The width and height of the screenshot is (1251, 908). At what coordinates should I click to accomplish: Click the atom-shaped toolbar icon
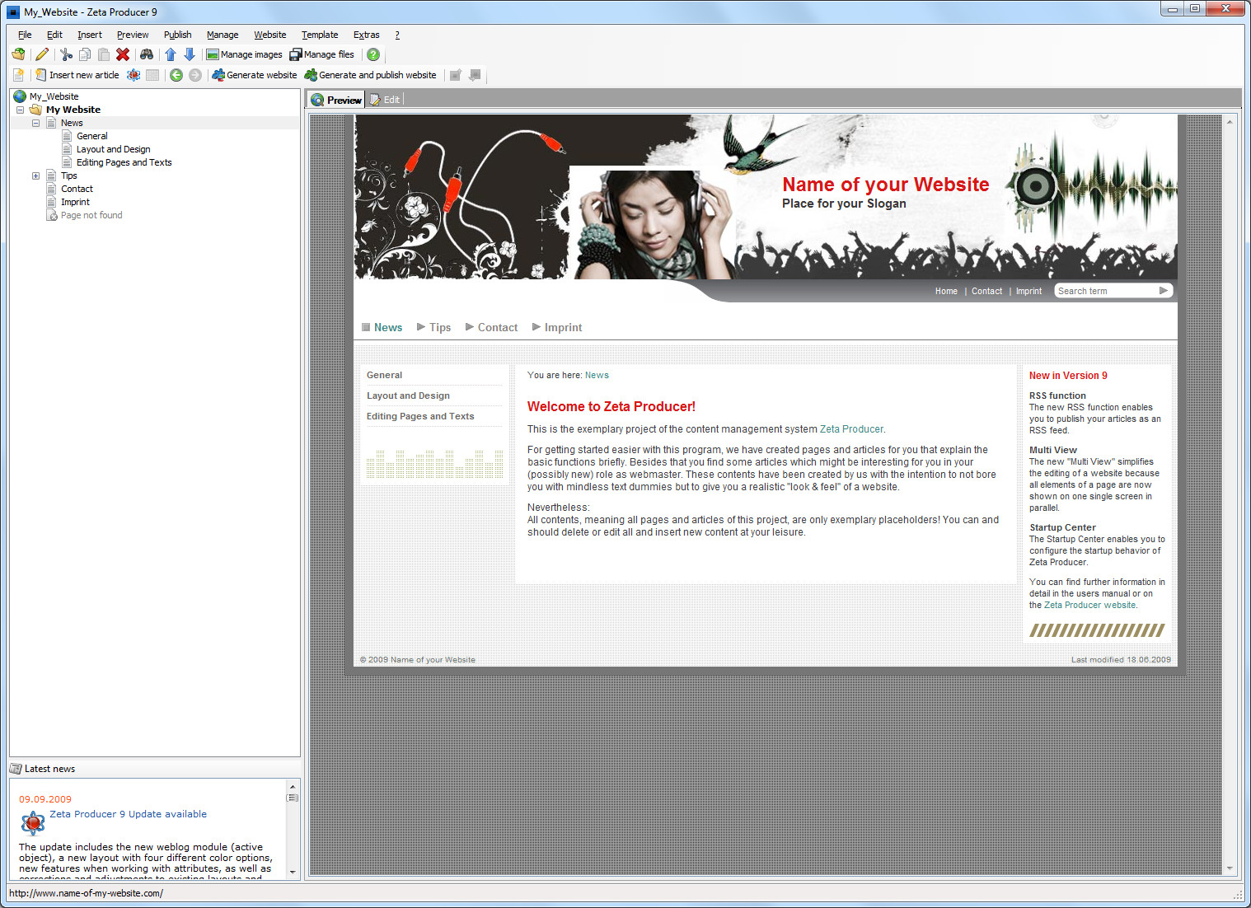(134, 75)
